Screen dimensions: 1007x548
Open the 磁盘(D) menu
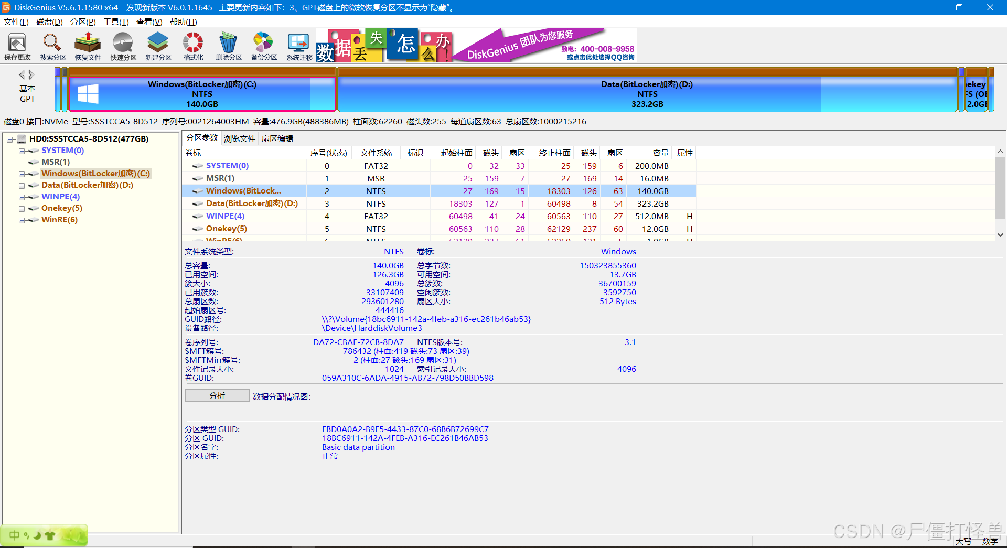click(x=49, y=22)
